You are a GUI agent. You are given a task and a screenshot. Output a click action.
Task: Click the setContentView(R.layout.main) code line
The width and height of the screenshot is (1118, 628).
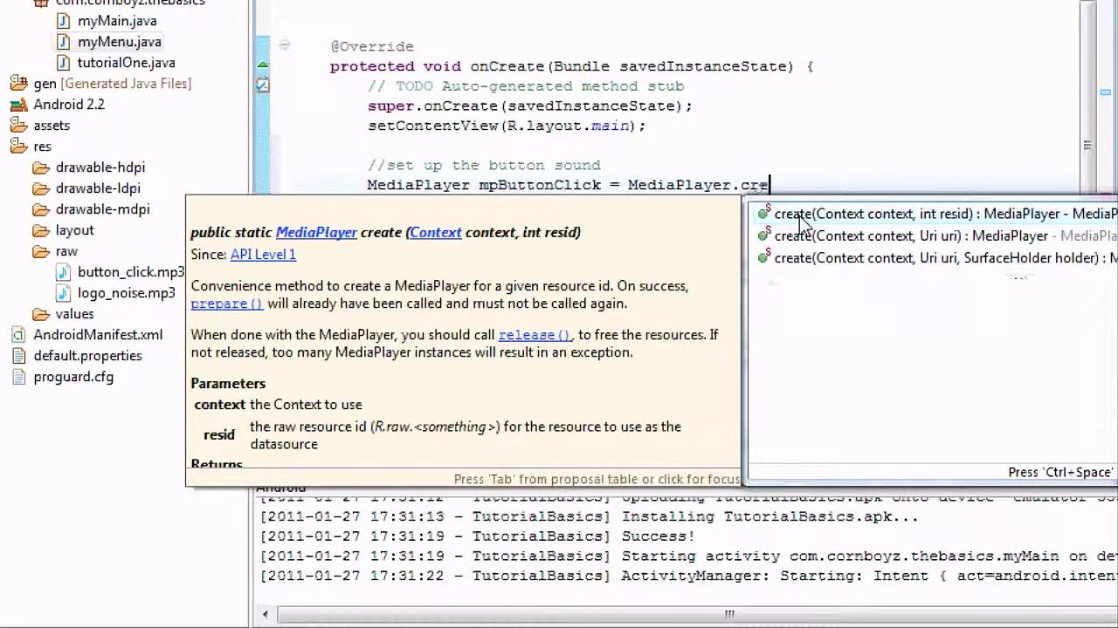[x=507, y=126]
